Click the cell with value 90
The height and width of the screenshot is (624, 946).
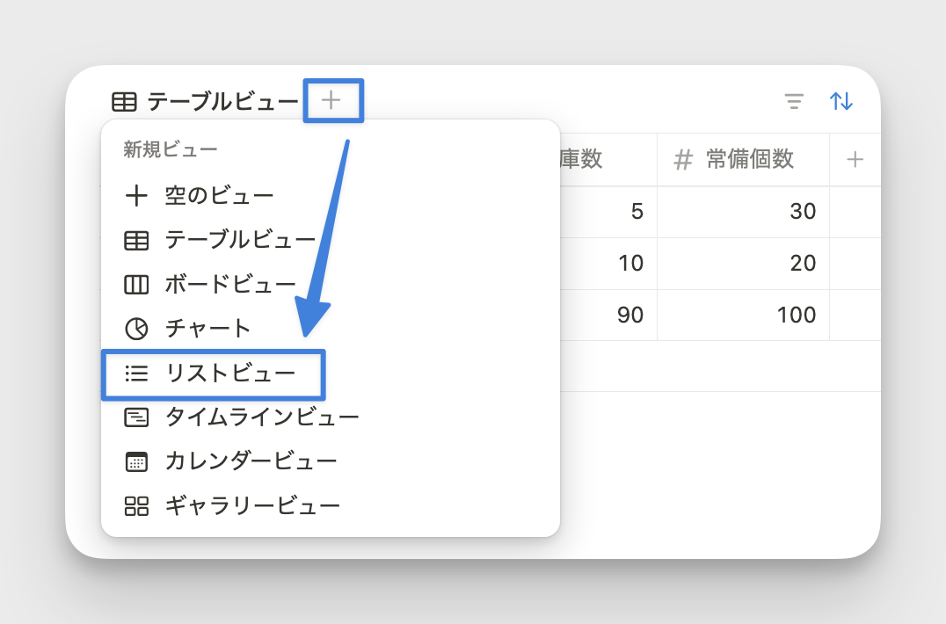tap(608, 316)
